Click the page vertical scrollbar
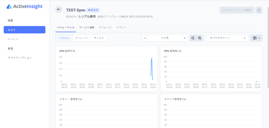 tap(268, 48)
